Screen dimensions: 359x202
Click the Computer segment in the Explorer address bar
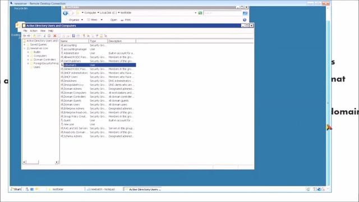click(90, 13)
